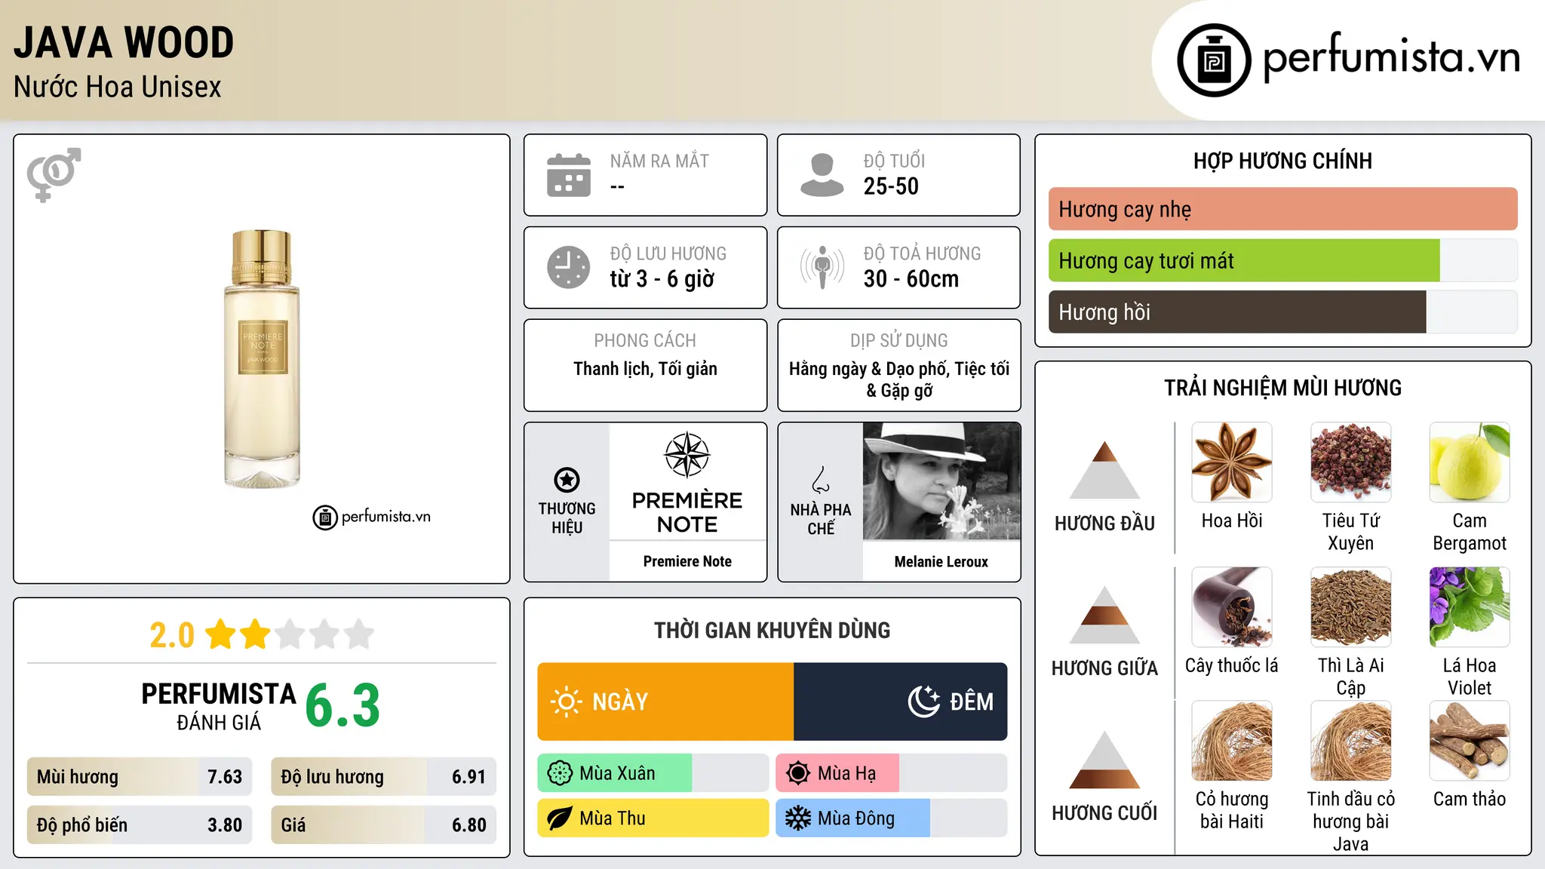The width and height of the screenshot is (1545, 869).
Task: Click the Lá Hoa Violet image
Action: 1470,607
